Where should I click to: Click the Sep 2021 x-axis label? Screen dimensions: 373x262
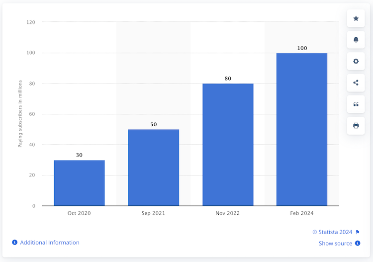153,213
